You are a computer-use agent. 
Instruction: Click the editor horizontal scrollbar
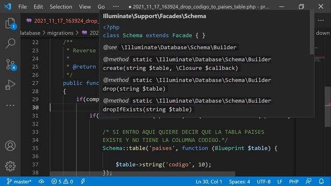click(142, 174)
